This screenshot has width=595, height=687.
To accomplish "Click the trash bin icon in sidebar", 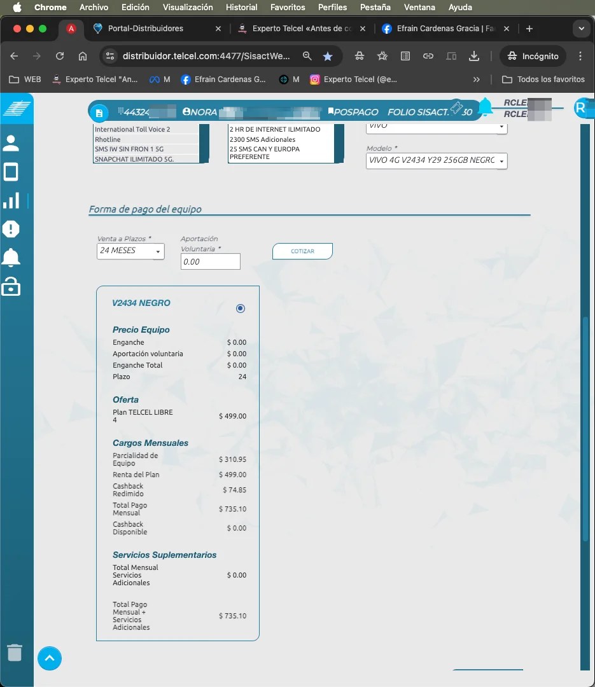I will [x=15, y=653].
